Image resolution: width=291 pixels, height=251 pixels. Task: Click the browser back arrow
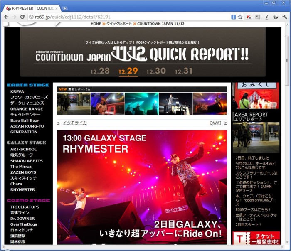tap(6, 17)
